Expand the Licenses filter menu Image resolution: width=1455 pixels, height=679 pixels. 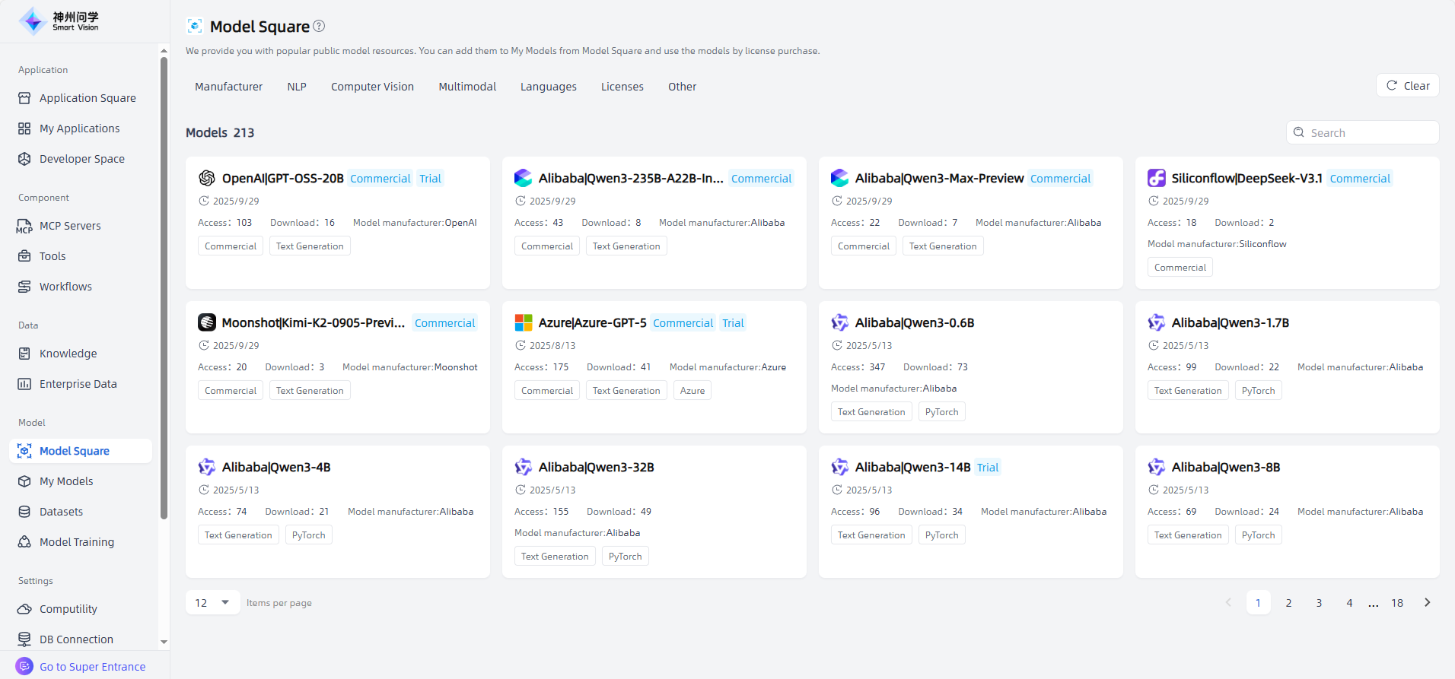coord(622,87)
